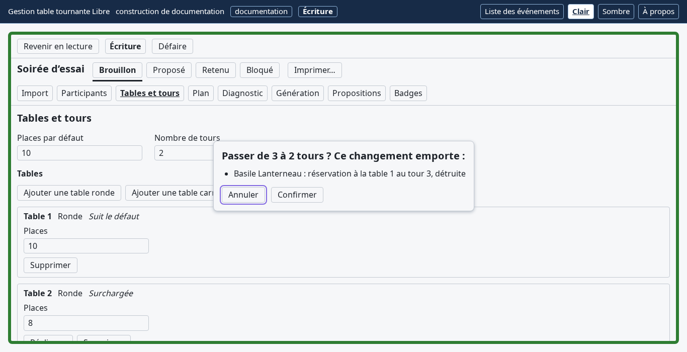Click the documentation badge in header
The height and width of the screenshot is (352, 687).
261,11
